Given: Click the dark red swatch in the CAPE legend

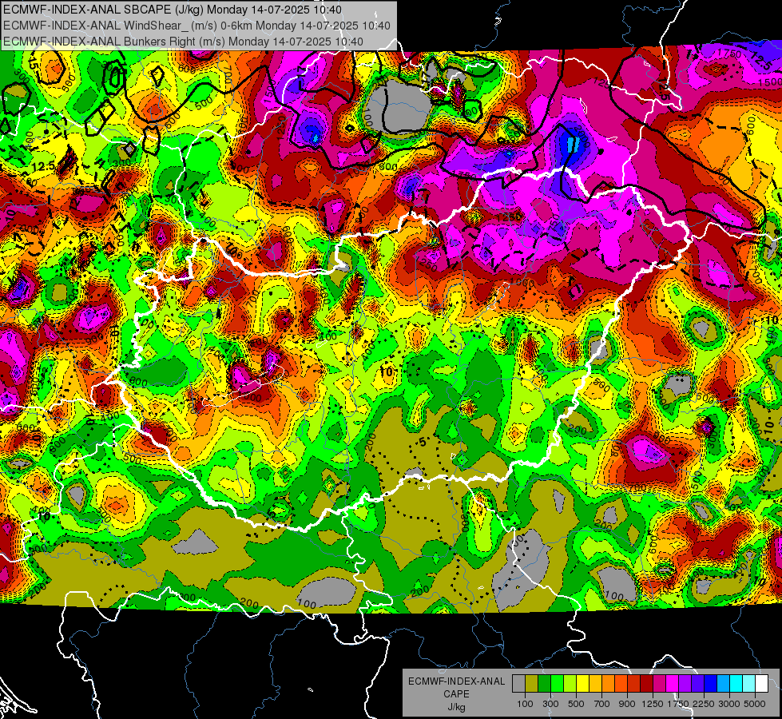Looking at the screenshot, I should 646,684.
